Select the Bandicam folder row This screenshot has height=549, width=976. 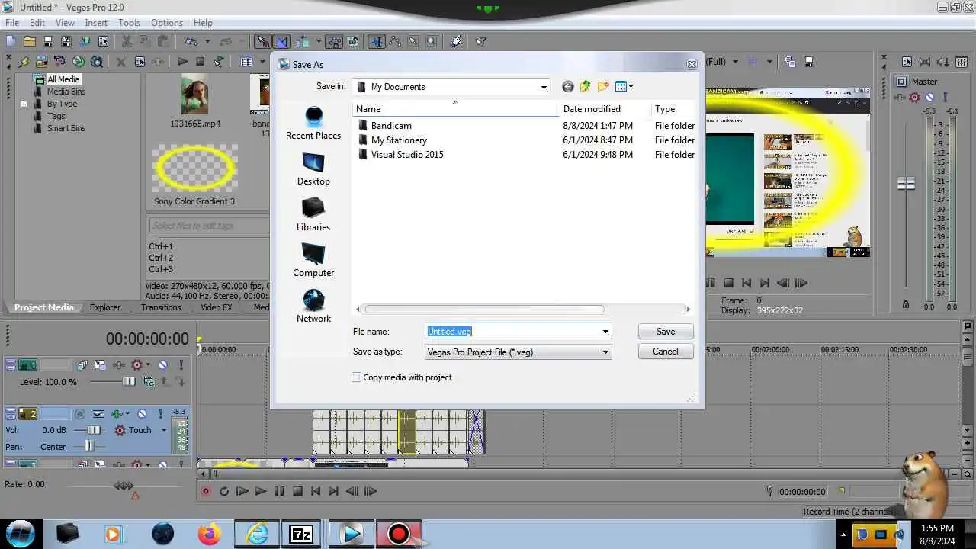click(525, 125)
